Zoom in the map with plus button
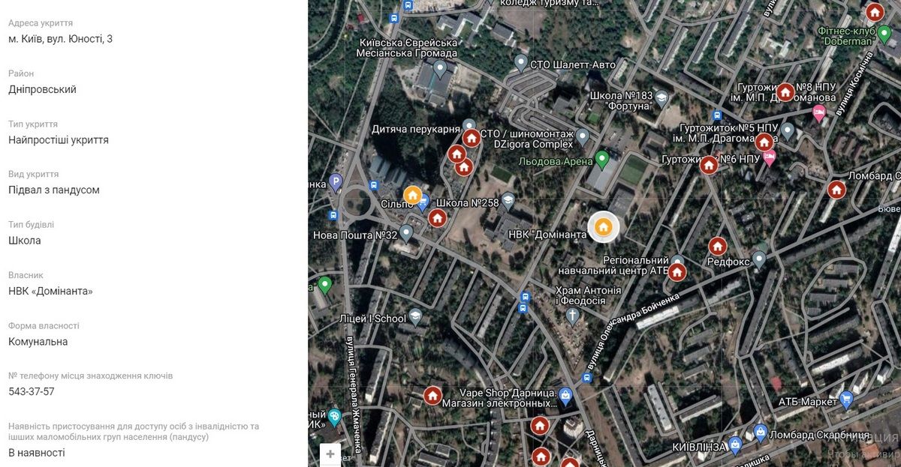Image resolution: width=901 pixels, height=467 pixels. [x=330, y=454]
